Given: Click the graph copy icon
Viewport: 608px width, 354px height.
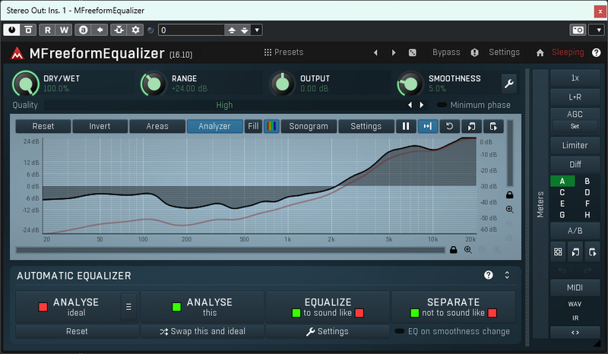Looking at the screenshot, I should click(471, 126).
